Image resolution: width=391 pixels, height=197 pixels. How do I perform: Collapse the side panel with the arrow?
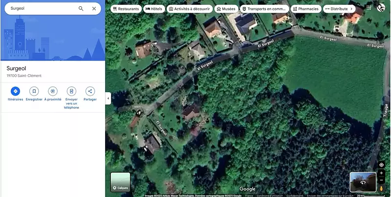point(108,98)
